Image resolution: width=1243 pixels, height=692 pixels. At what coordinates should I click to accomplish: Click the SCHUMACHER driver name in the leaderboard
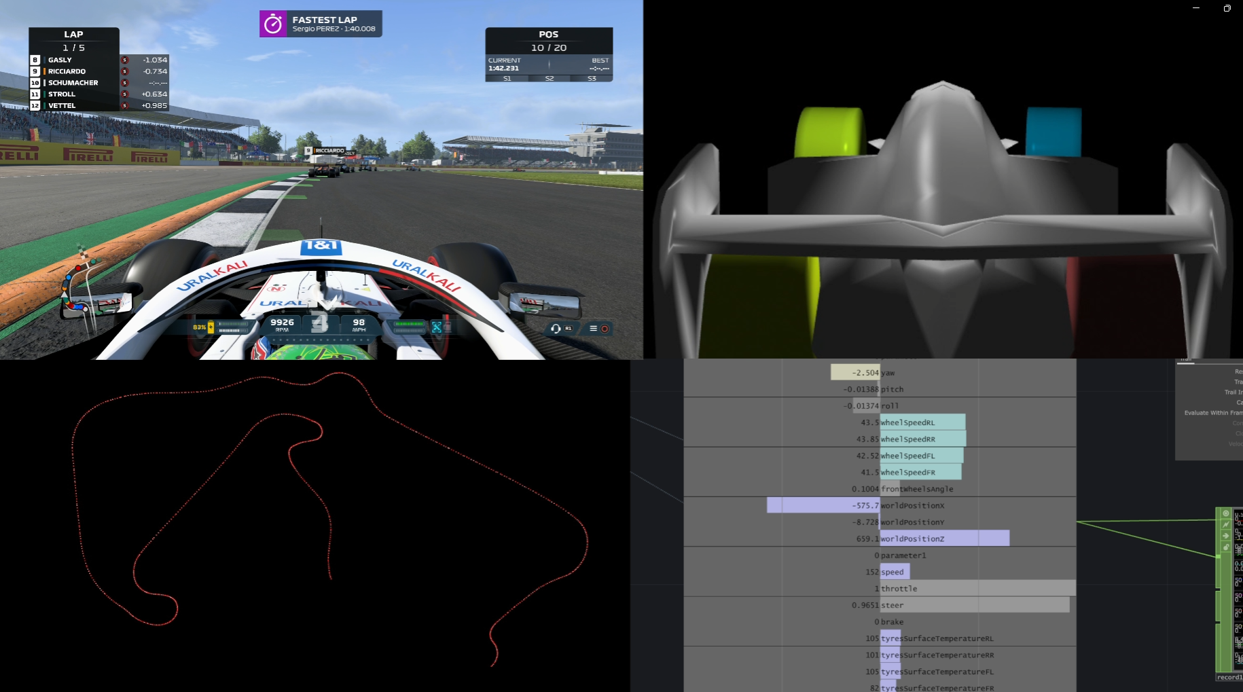click(73, 83)
